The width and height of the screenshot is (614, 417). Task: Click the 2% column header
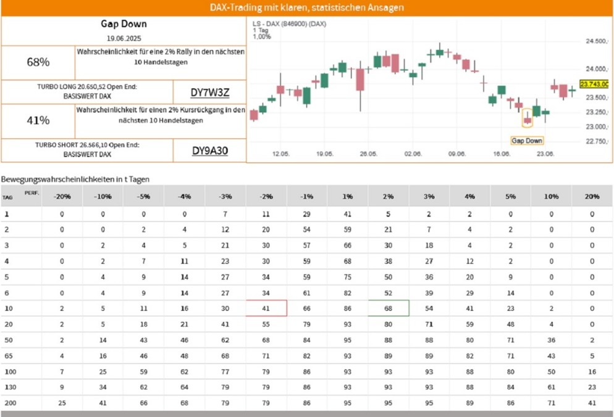[389, 196]
